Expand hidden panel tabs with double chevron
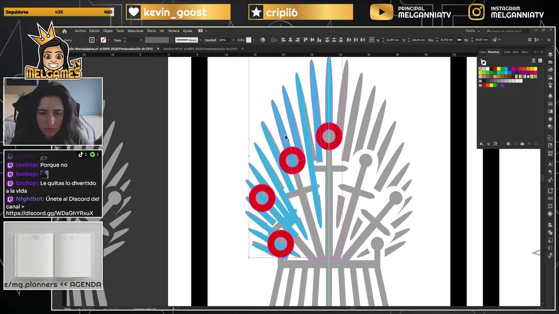 535,52
